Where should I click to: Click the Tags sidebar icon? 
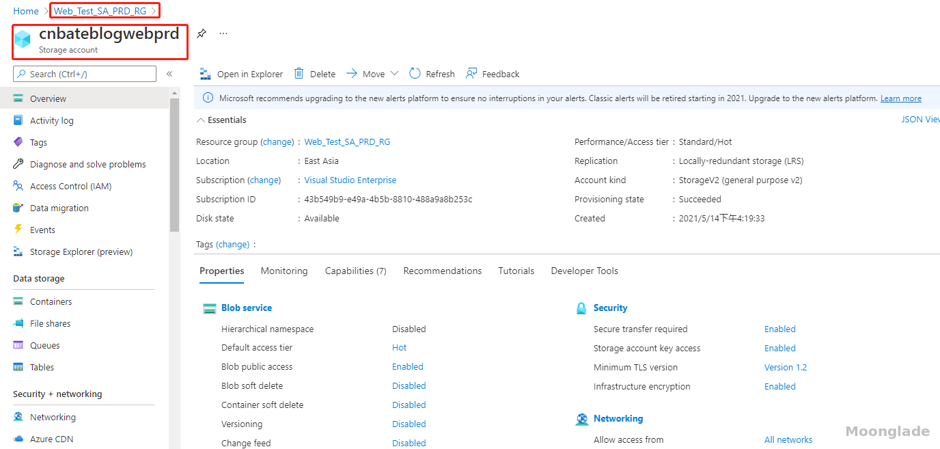[x=18, y=142]
